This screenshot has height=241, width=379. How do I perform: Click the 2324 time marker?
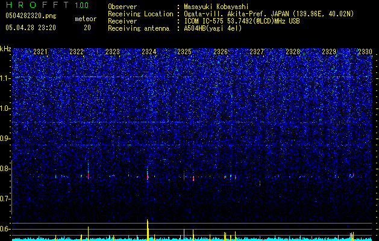coord(149,52)
